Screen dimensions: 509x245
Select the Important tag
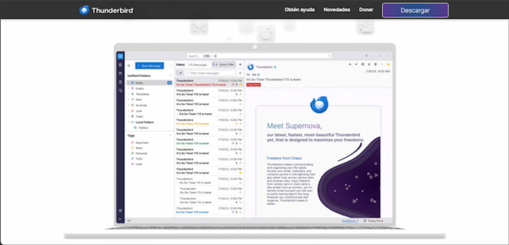(x=140, y=143)
